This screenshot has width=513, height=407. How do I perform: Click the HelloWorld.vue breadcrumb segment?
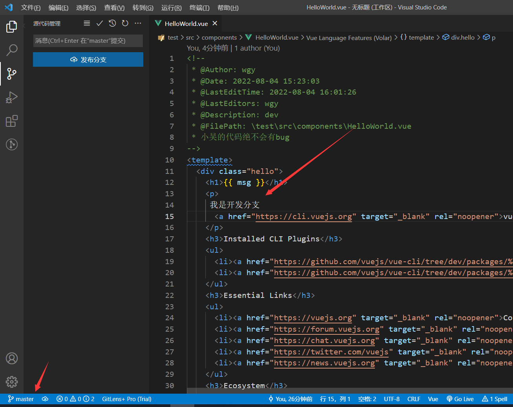coord(277,38)
